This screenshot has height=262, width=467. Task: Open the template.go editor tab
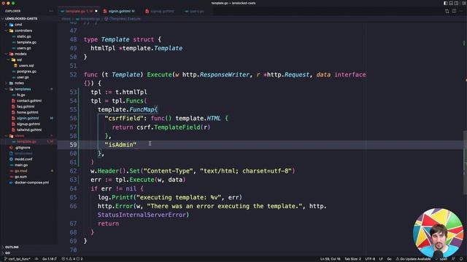78,12
